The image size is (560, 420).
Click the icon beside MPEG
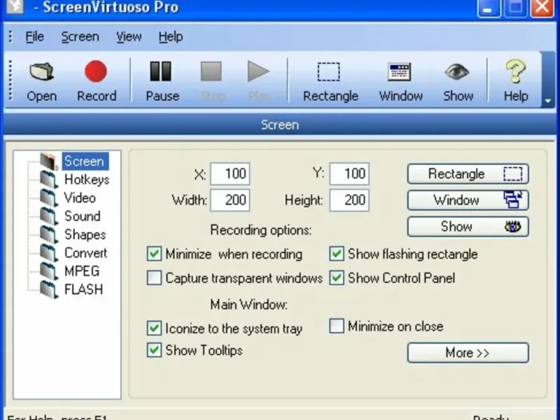(49, 271)
